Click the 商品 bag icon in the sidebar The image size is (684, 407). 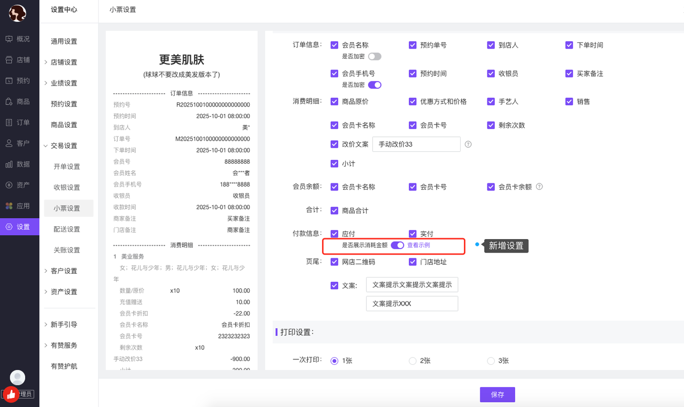[x=9, y=102]
